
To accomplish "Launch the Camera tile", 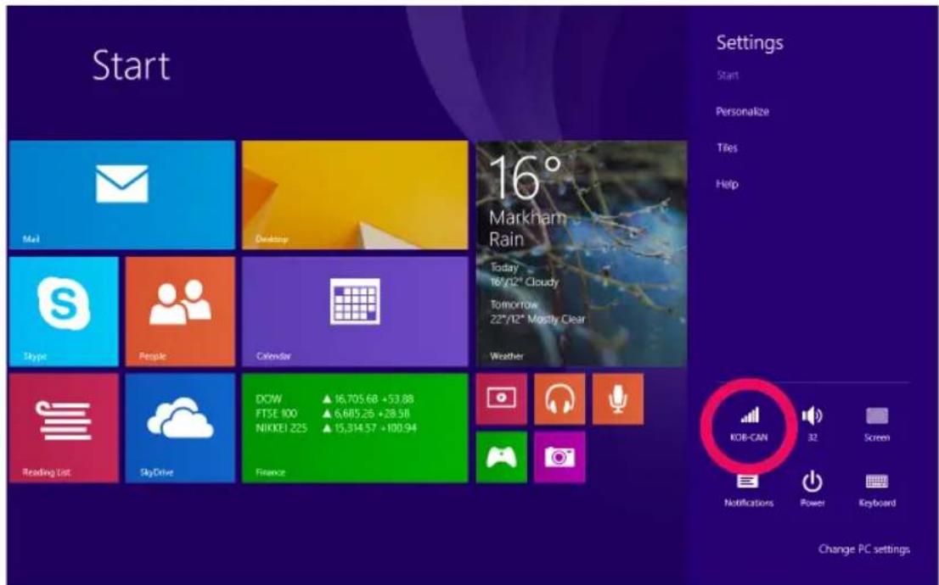I will pyautogui.click(x=559, y=457).
